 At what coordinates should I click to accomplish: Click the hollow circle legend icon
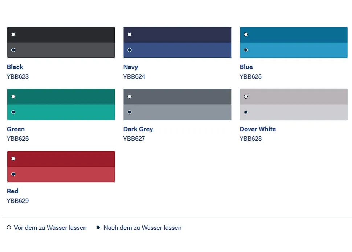pos(9,228)
